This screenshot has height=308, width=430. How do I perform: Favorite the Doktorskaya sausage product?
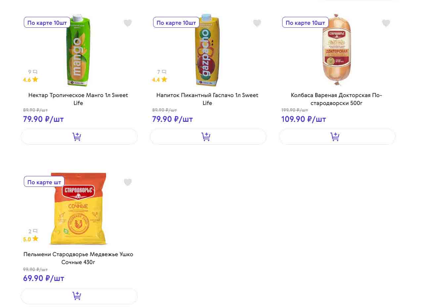[386, 23]
